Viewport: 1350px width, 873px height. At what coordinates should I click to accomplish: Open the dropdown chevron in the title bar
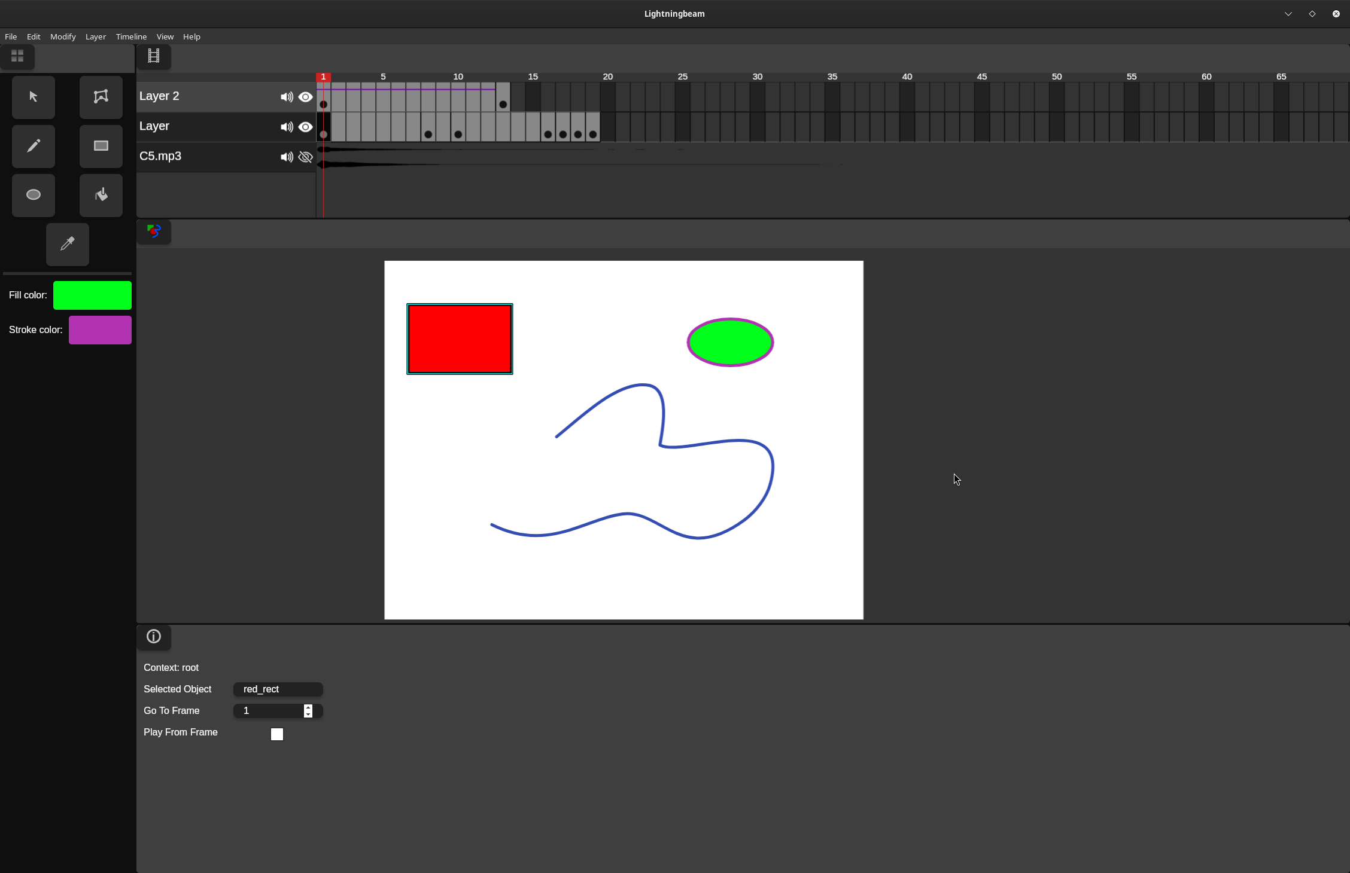coord(1288,13)
